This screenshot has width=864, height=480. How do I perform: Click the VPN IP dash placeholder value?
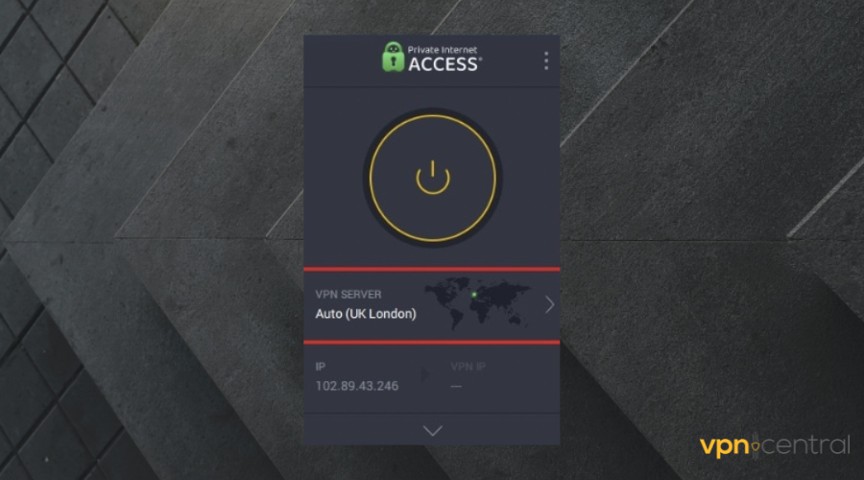pos(456,386)
